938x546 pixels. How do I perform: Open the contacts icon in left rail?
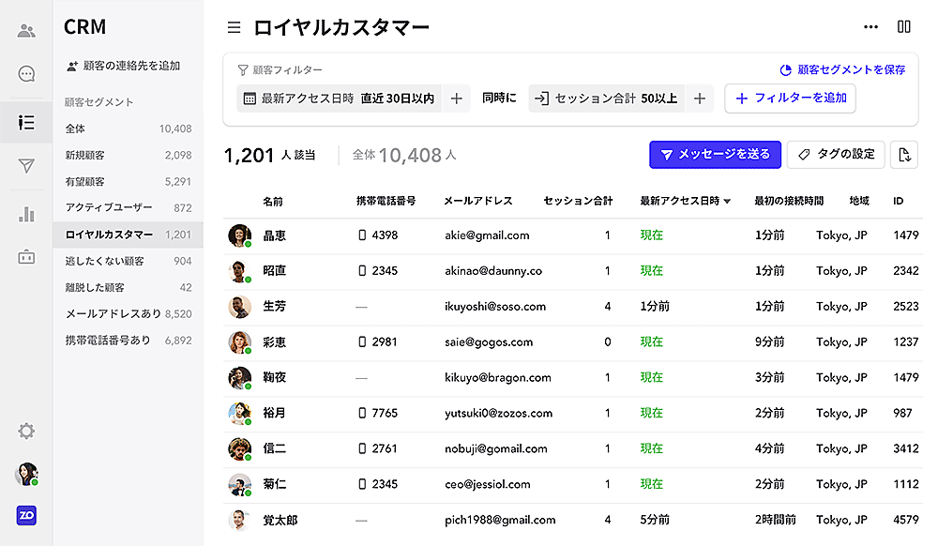pos(26,31)
